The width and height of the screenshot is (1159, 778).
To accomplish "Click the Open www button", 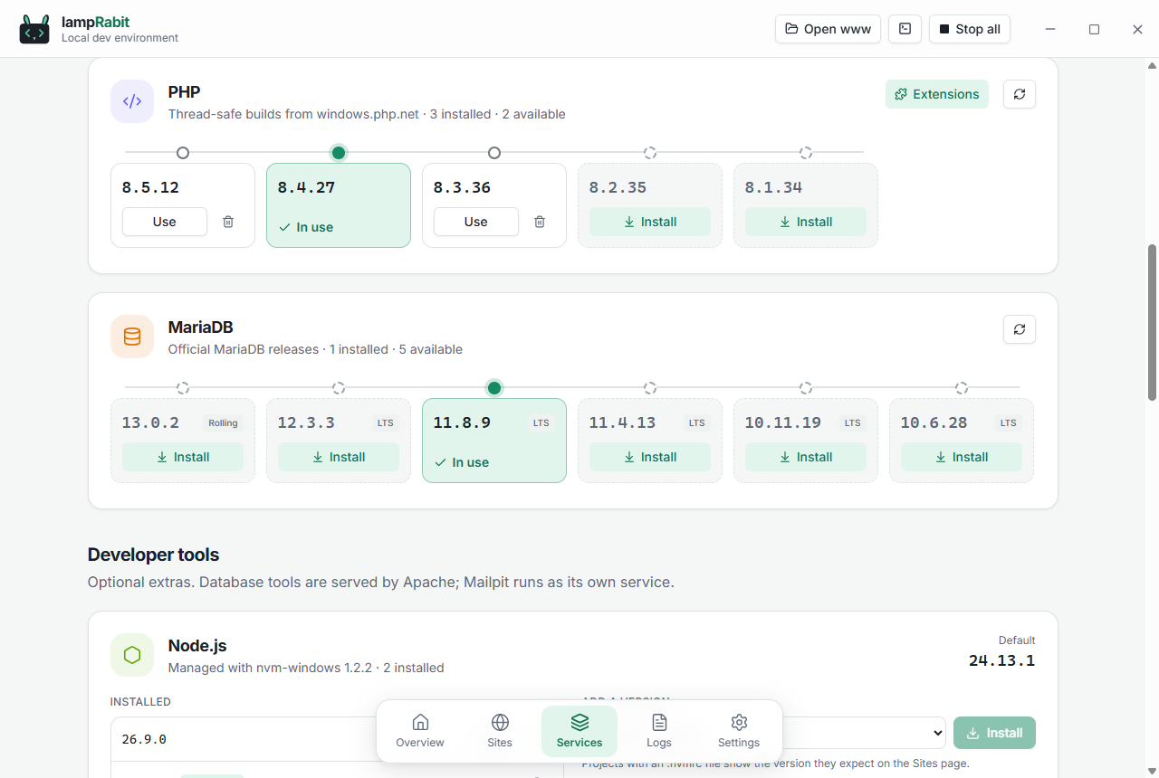I will pyautogui.click(x=829, y=29).
